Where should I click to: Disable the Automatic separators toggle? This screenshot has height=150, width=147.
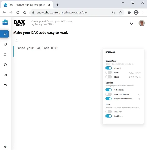[x=109, y=68]
